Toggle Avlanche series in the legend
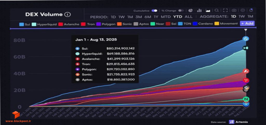The height and width of the screenshot is (125, 266). [x=69, y=24]
